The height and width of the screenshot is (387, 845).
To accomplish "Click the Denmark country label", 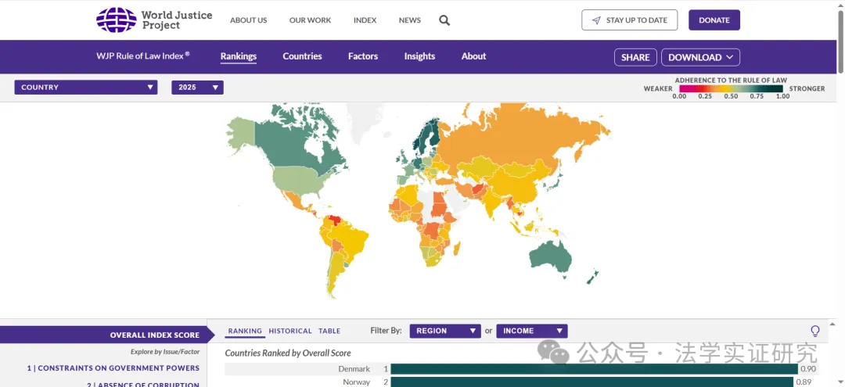I will click(354, 369).
